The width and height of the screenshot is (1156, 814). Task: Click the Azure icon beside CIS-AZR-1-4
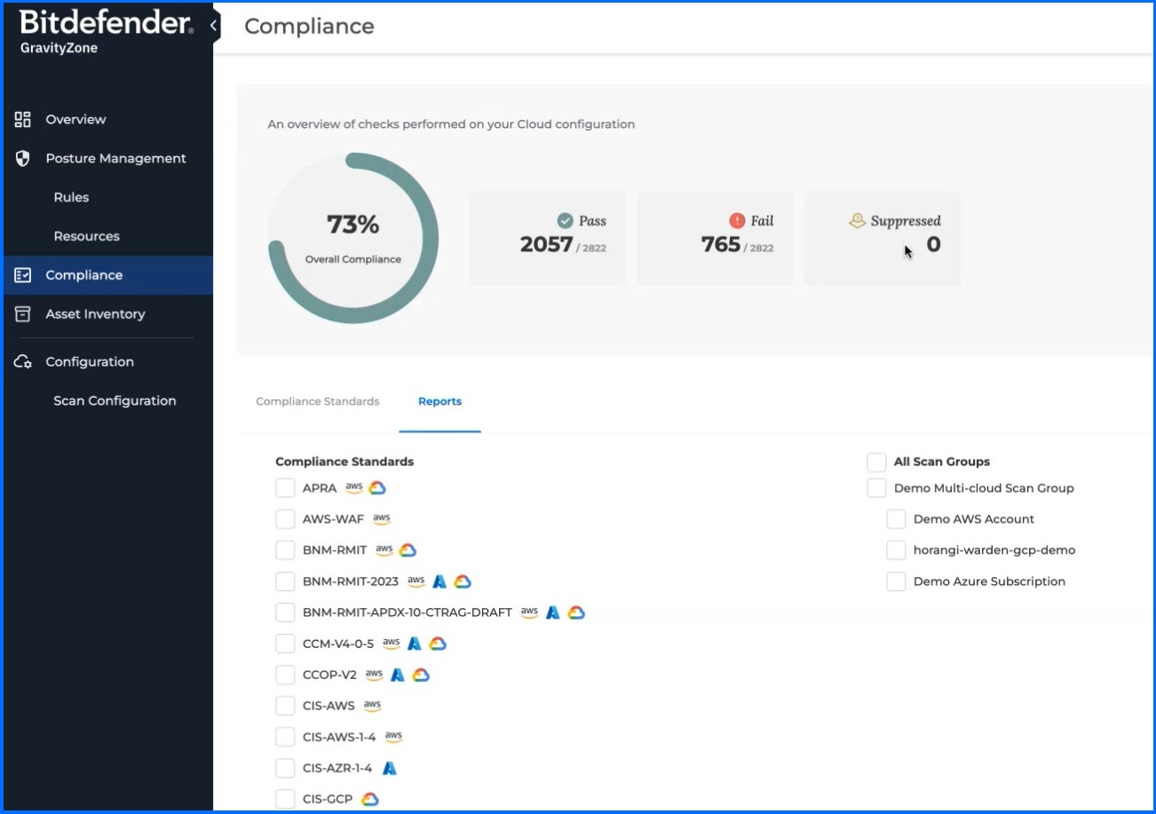389,768
